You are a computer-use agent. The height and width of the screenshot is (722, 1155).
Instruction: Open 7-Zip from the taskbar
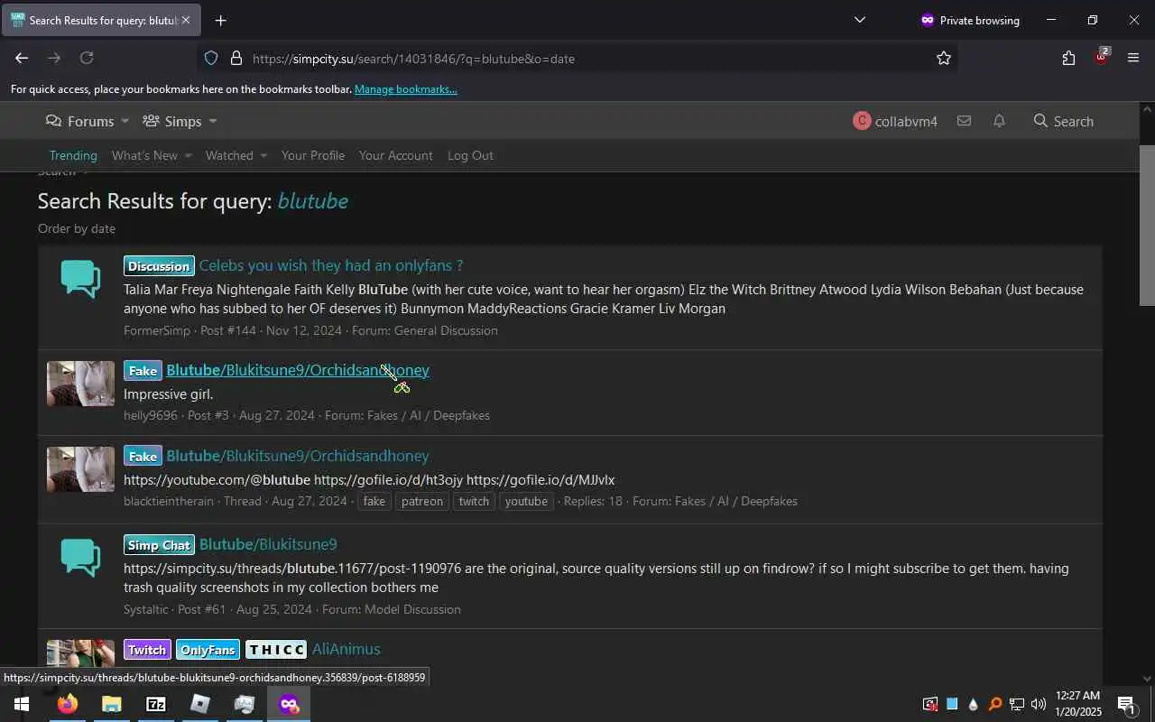point(156,704)
